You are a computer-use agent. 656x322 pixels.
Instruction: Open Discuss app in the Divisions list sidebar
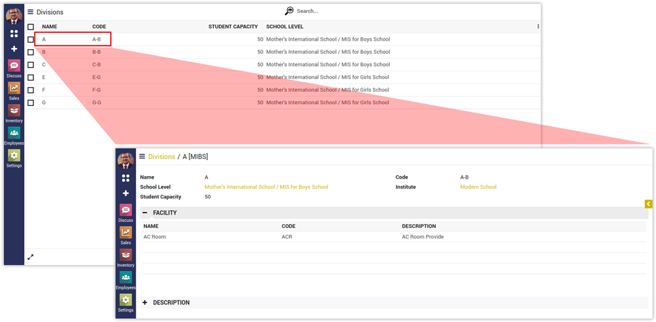click(x=14, y=65)
